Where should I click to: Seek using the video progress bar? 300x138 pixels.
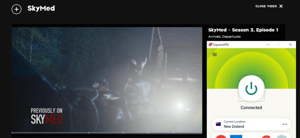(x=107, y=133)
